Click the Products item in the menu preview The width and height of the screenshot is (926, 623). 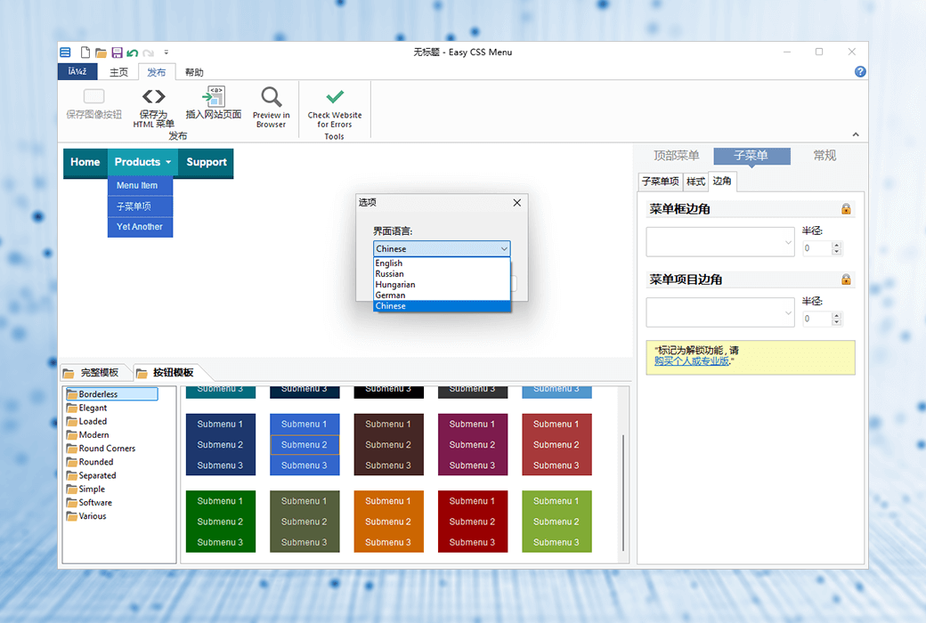142,162
